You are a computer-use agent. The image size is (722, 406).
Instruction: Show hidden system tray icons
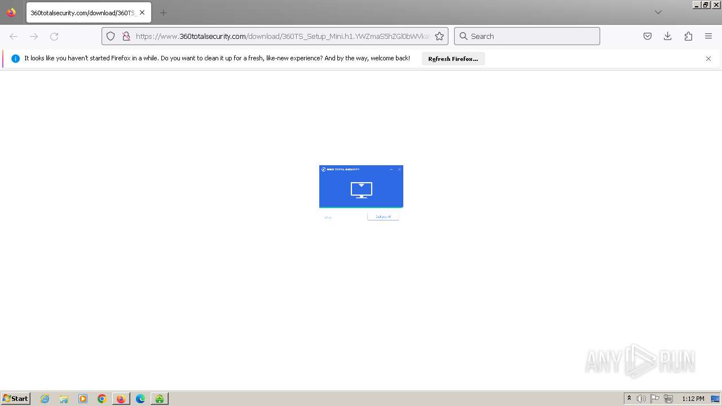pyautogui.click(x=629, y=399)
